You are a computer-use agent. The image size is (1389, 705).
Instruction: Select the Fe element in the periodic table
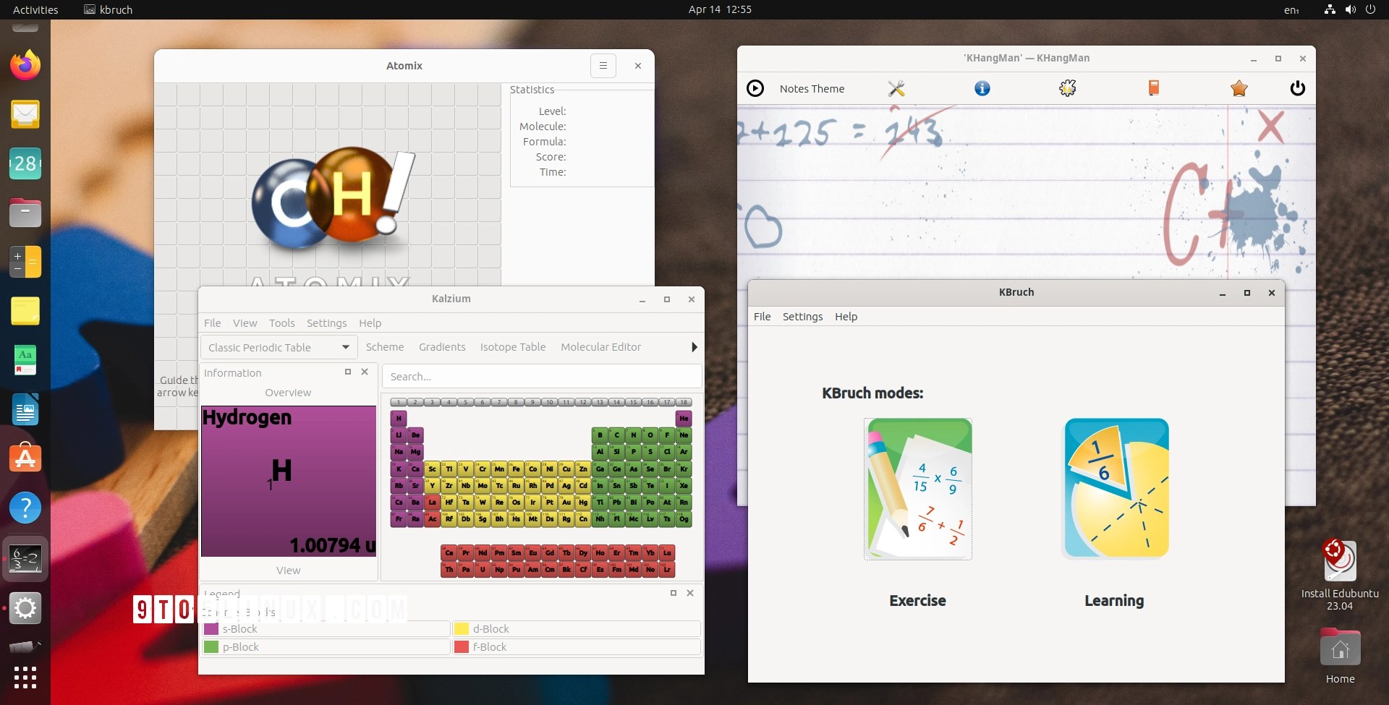(x=516, y=469)
